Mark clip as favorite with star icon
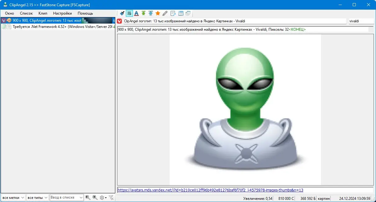 [158, 13]
